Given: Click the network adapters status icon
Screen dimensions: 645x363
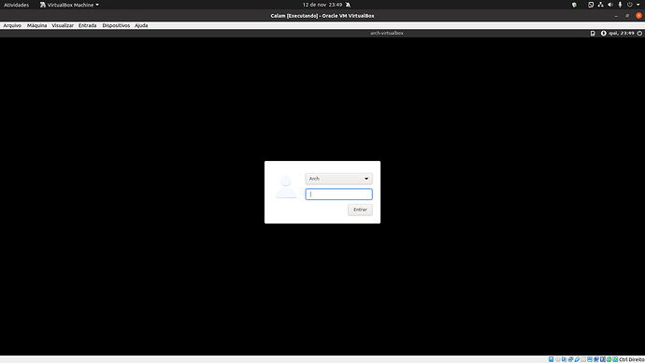Looking at the screenshot, I should pos(570,359).
